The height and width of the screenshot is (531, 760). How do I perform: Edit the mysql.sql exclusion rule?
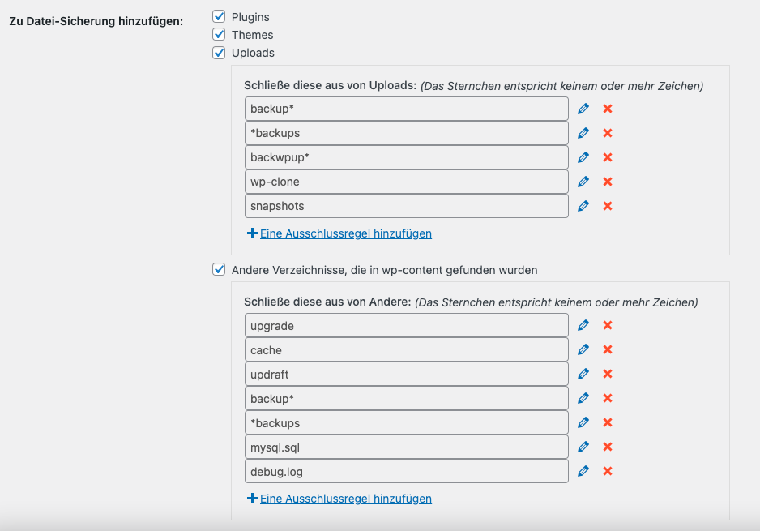583,447
